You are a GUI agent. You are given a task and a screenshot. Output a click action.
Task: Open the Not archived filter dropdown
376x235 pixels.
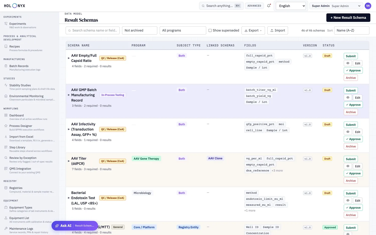pyautogui.click(x=140, y=31)
